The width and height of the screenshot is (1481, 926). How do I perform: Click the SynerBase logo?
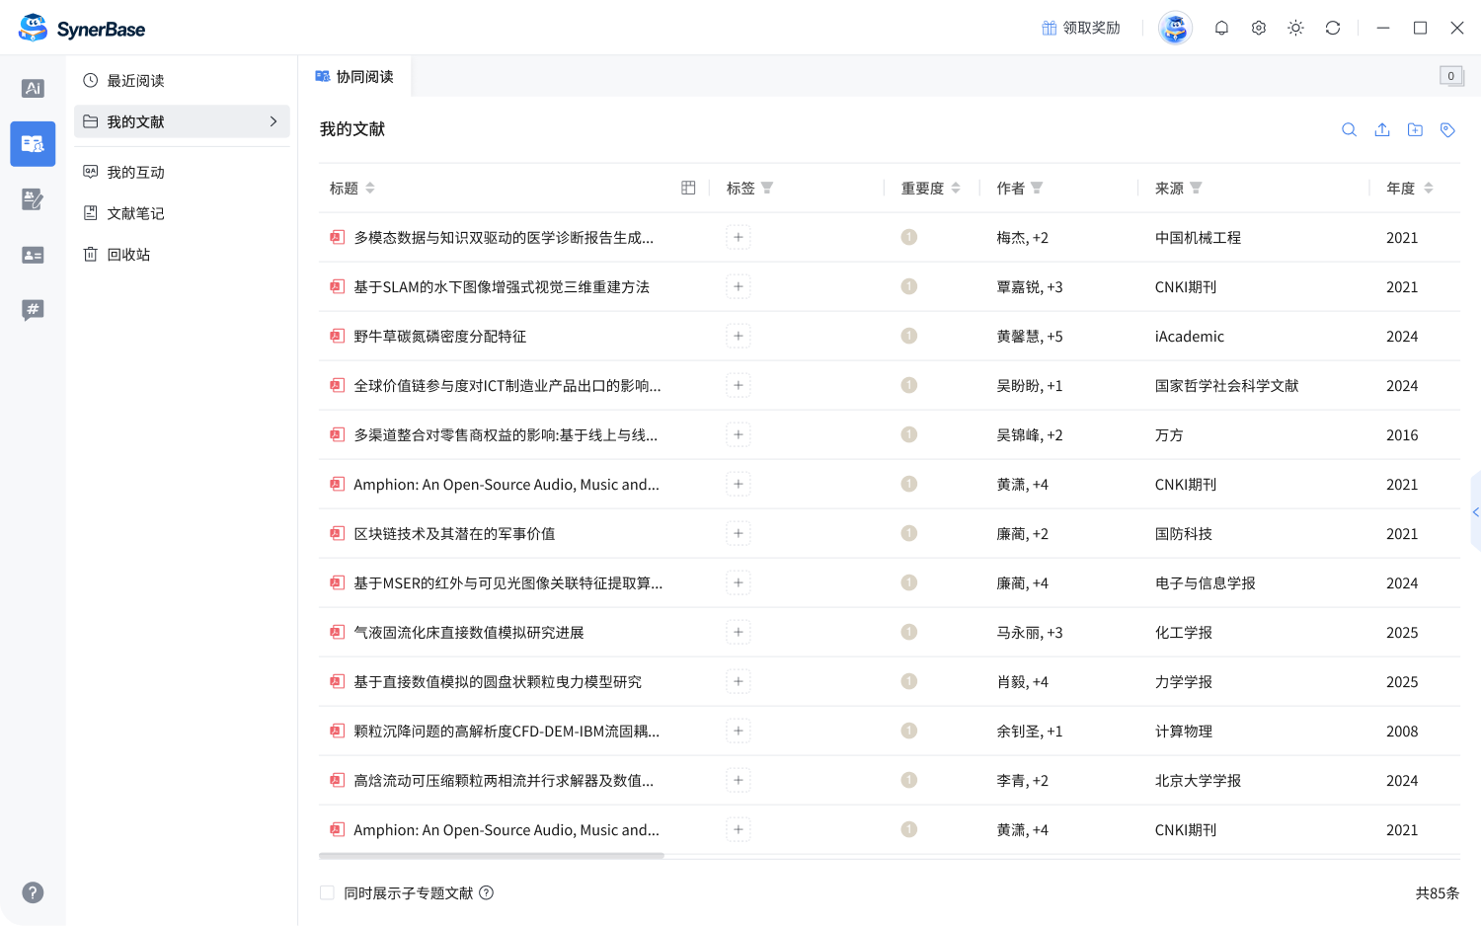pos(82,29)
